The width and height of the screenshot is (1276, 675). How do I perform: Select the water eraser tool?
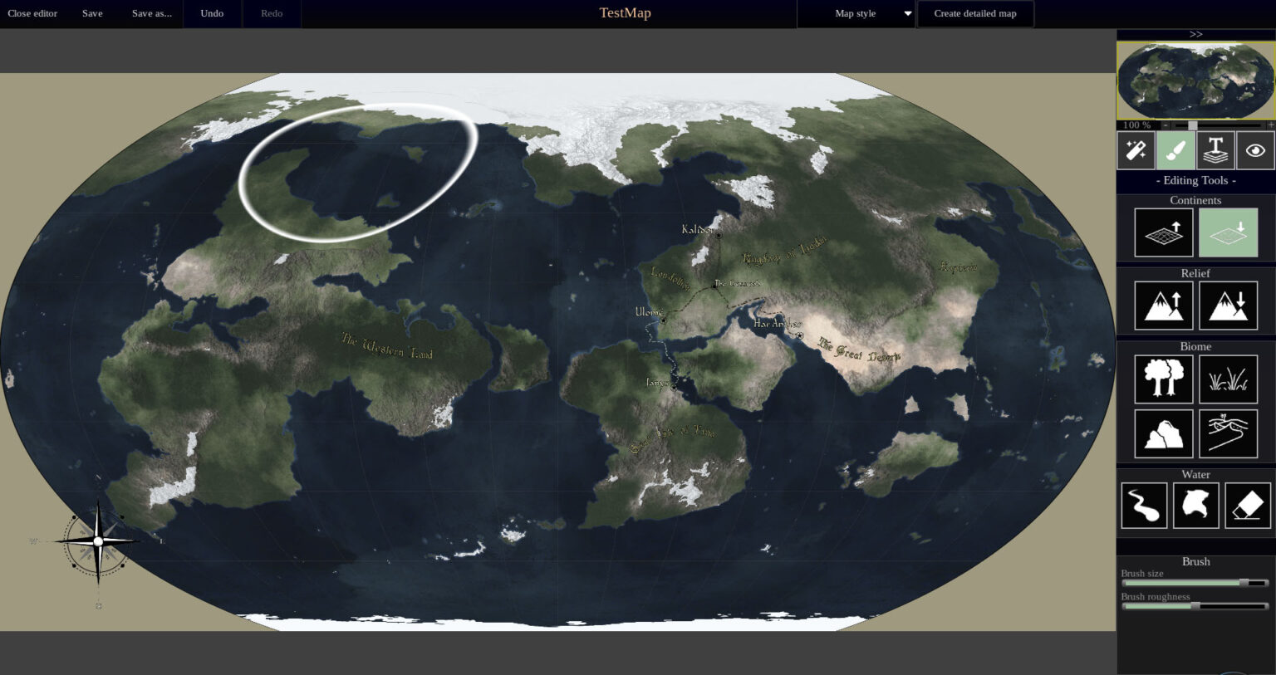click(x=1247, y=505)
